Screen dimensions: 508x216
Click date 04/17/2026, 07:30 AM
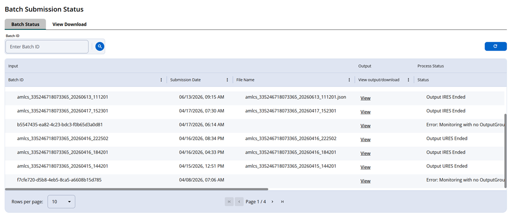pyautogui.click(x=202, y=111)
